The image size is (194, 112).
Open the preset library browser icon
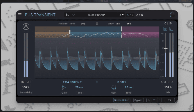point(67,15)
